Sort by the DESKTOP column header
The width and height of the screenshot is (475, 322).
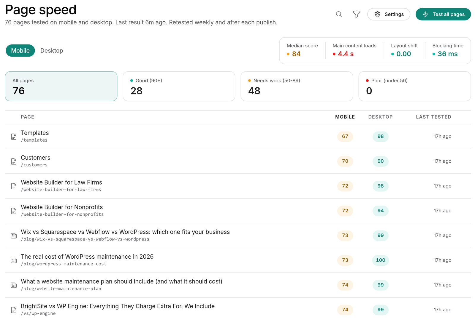tap(380, 117)
